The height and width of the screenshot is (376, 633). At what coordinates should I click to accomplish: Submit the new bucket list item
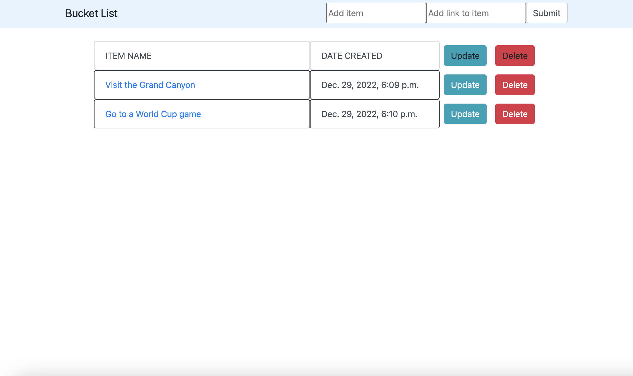tap(547, 13)
